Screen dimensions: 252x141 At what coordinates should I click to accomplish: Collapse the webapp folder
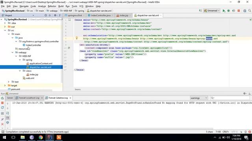tap(13, 52)
